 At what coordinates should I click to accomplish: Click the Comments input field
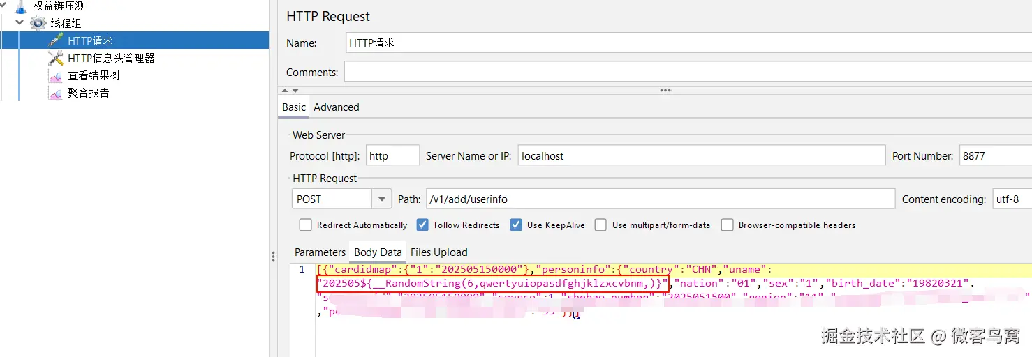coord(688,72)
